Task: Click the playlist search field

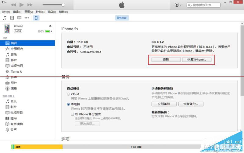Action: pos(203,5)
